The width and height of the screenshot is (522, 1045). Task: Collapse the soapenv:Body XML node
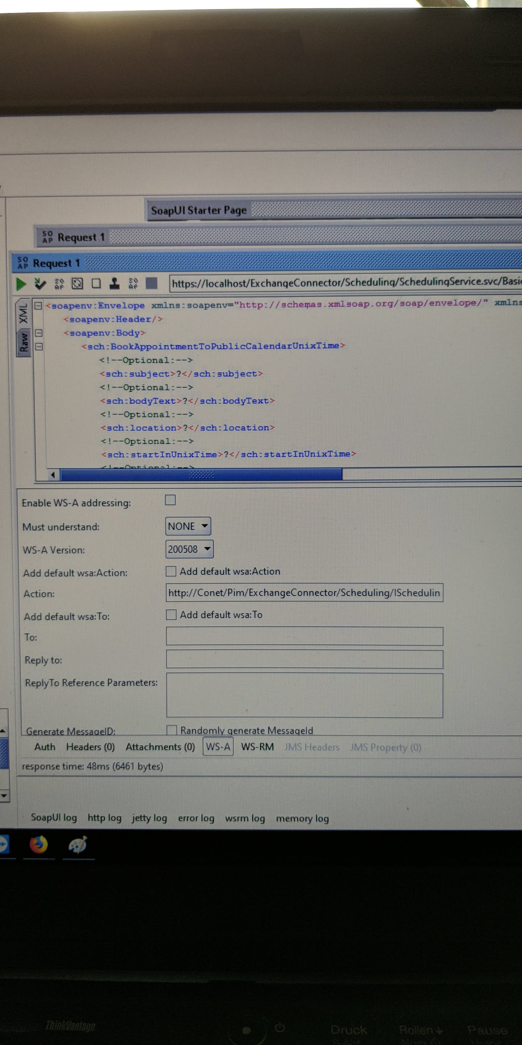point(39,333)
